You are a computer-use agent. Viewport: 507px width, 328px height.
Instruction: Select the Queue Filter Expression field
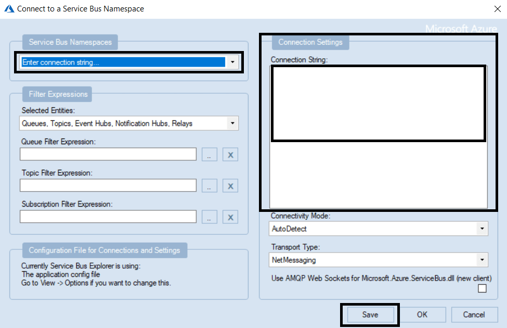tap(108, 154)
